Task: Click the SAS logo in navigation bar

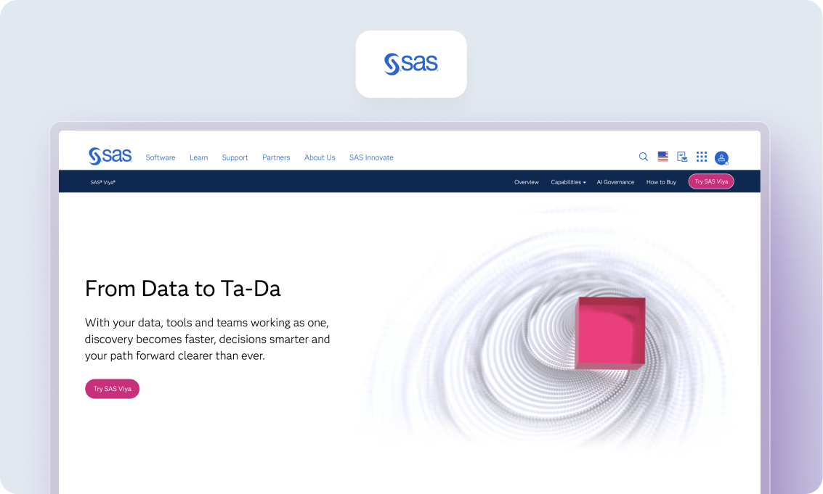Action: (x=110, y=157)
